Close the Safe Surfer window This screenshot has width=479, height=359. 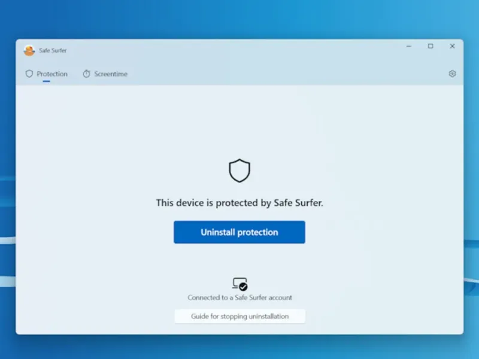pyautogui.click(x=453, y=46)
